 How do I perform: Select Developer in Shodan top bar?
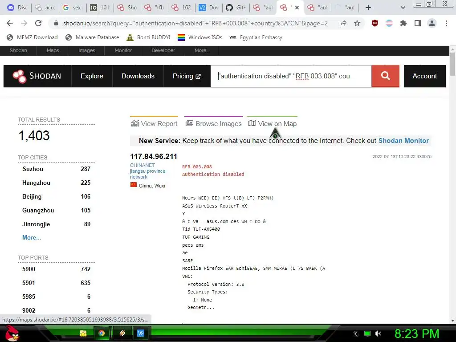coord(163,50)
